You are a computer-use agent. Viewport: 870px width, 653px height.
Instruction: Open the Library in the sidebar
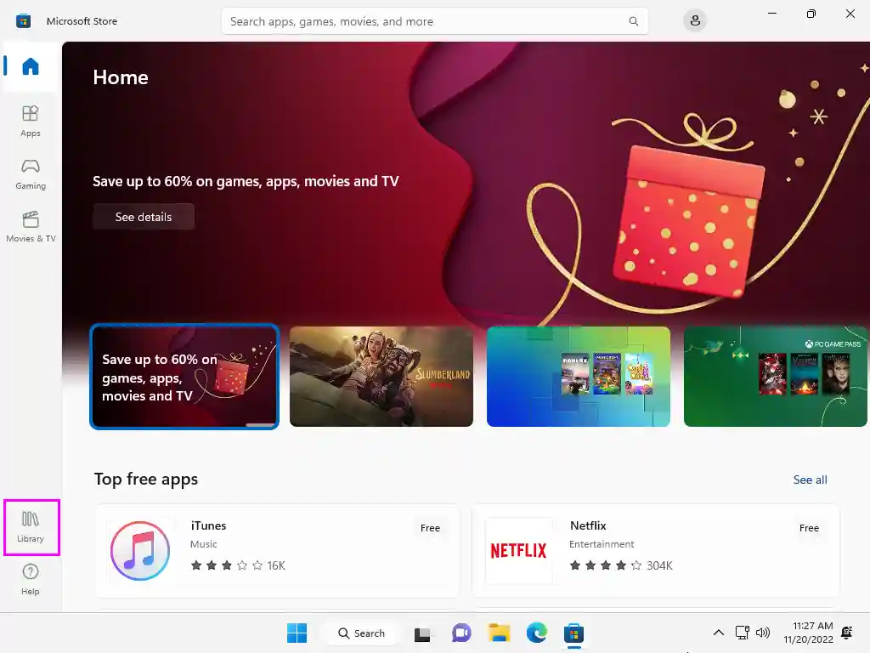(31, 527)
